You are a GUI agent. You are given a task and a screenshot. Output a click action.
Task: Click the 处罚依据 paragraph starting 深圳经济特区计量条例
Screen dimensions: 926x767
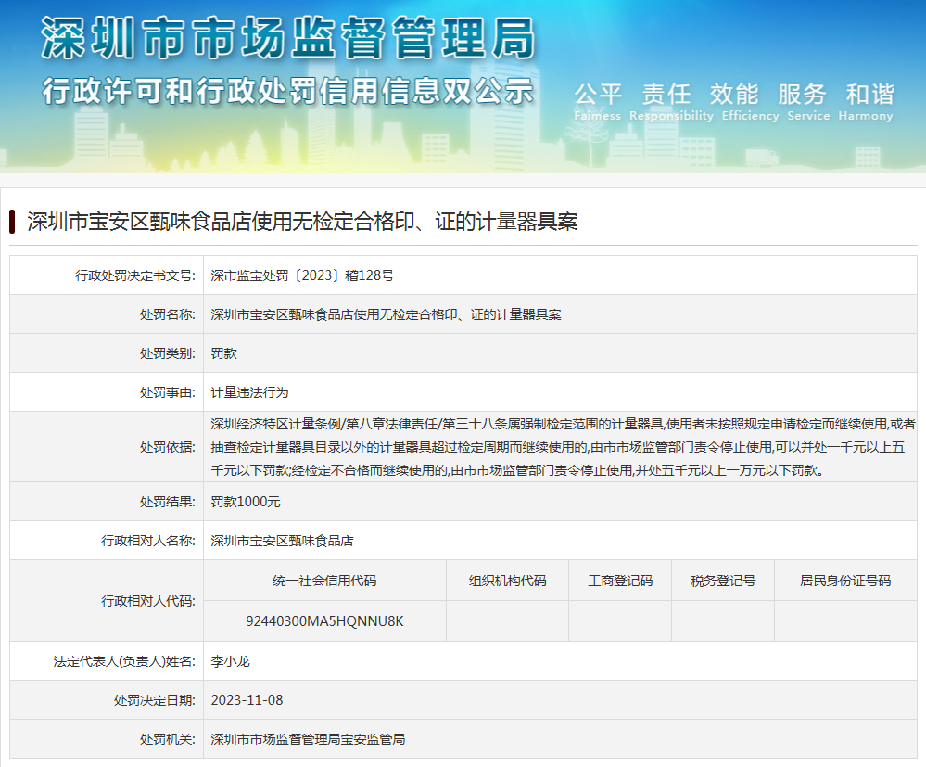(563, 447)
